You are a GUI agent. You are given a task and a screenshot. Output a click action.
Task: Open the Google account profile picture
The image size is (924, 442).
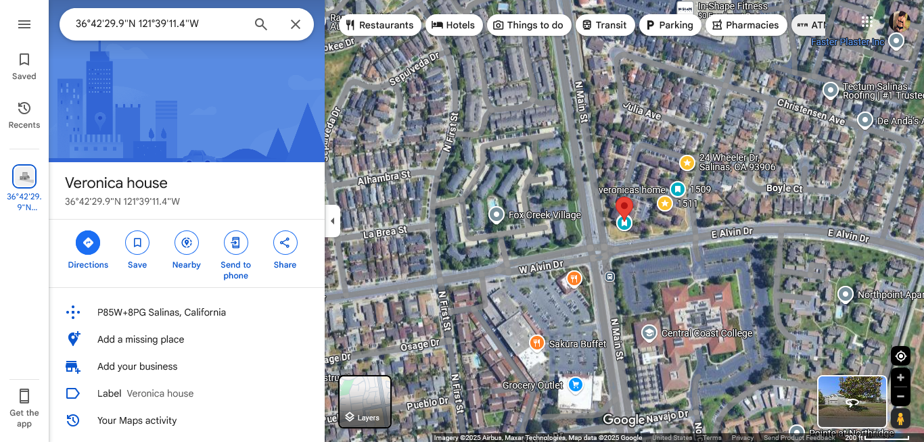pos(900,22)
